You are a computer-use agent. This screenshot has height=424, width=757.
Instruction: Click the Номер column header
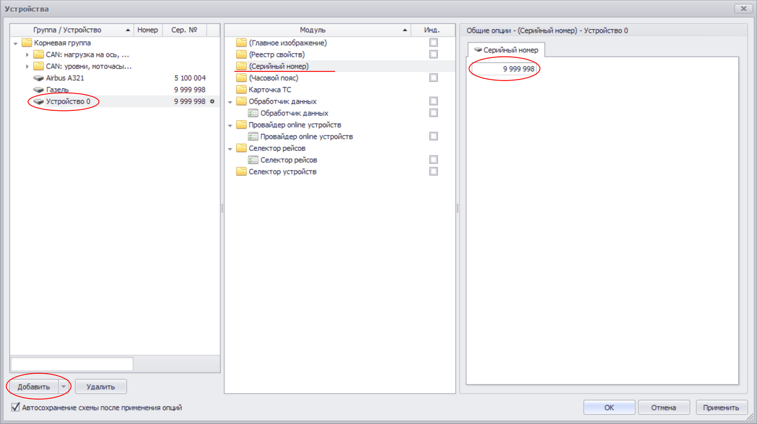click(148, 30)
